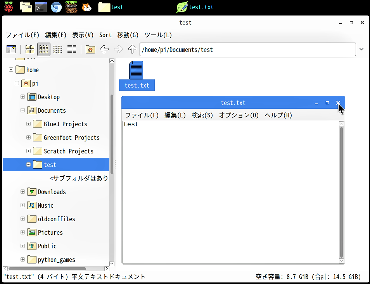Image resolution: width=370 pixels, height=284 pixels.
Task: Expand the Greenfoot Projects tree node
Action: tap(29, 138)
